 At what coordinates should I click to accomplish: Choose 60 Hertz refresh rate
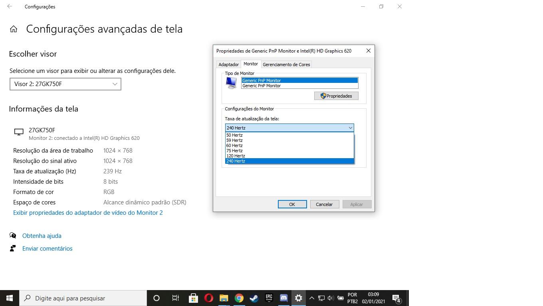(289, 145)
